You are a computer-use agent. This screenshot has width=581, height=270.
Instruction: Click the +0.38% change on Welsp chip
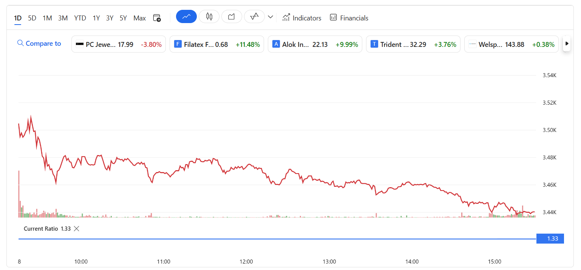click(x=543, y=45)
